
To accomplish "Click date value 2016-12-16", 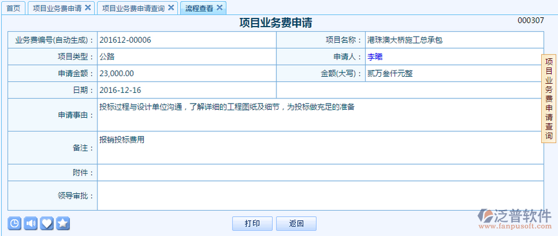I will pyautogui.click(x=120, y=90).
